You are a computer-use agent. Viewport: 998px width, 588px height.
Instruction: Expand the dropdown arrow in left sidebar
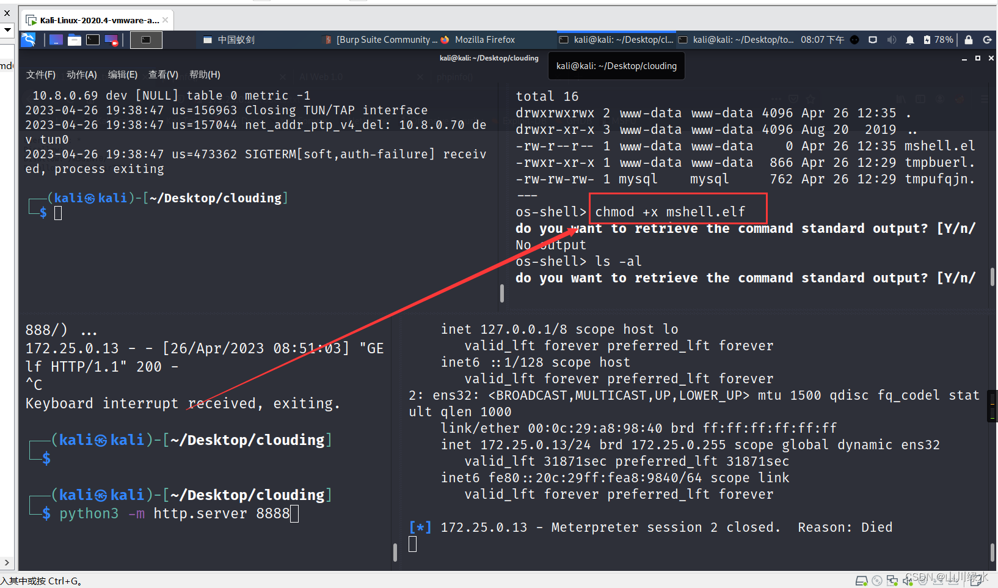(7, 29)
